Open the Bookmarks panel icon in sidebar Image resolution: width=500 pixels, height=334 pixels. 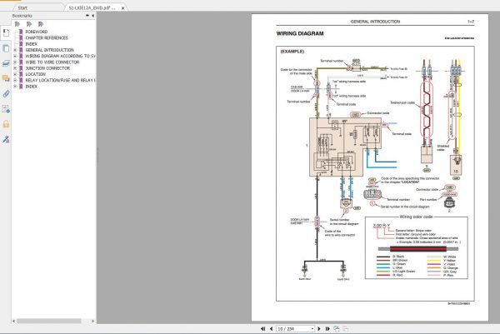click(6, 32)
